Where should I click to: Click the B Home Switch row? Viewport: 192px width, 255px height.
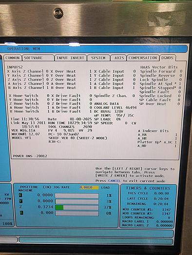(30, 111)
